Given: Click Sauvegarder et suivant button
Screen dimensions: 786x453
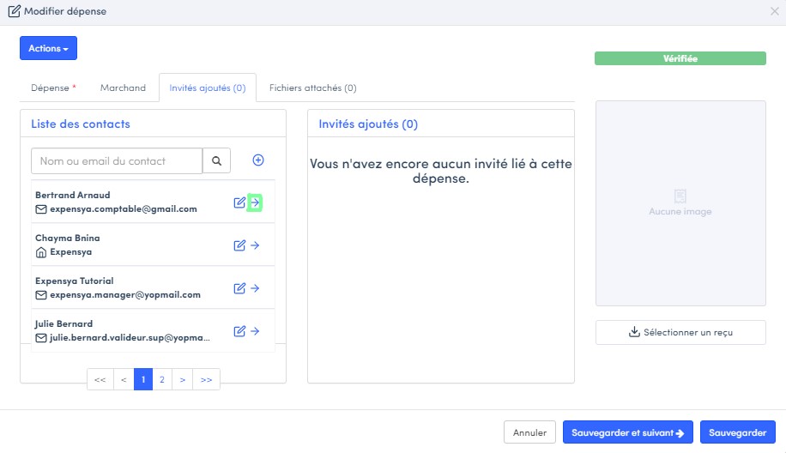Looking at the screenshot, I should [x=628, y=432].
